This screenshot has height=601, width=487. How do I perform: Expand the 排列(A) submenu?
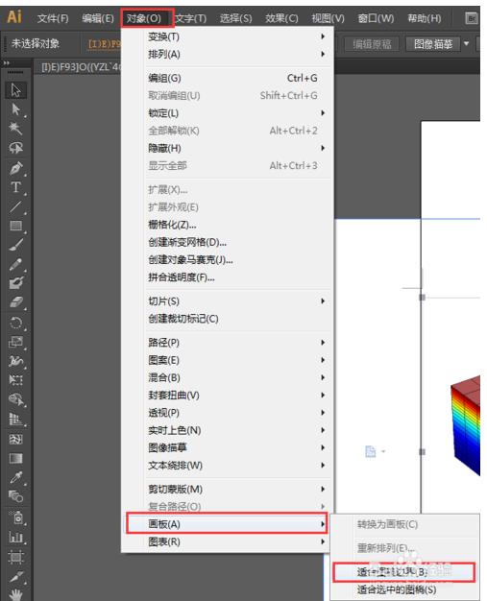pos(228,54)
